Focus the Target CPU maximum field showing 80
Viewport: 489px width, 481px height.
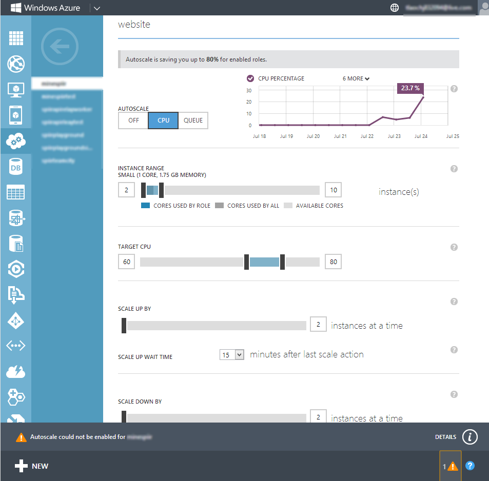(x=334, y=262)
